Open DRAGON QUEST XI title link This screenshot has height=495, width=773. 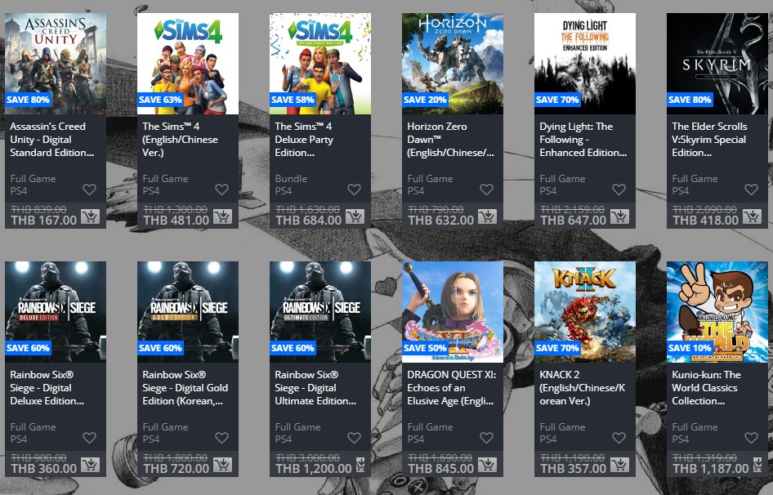452,388
